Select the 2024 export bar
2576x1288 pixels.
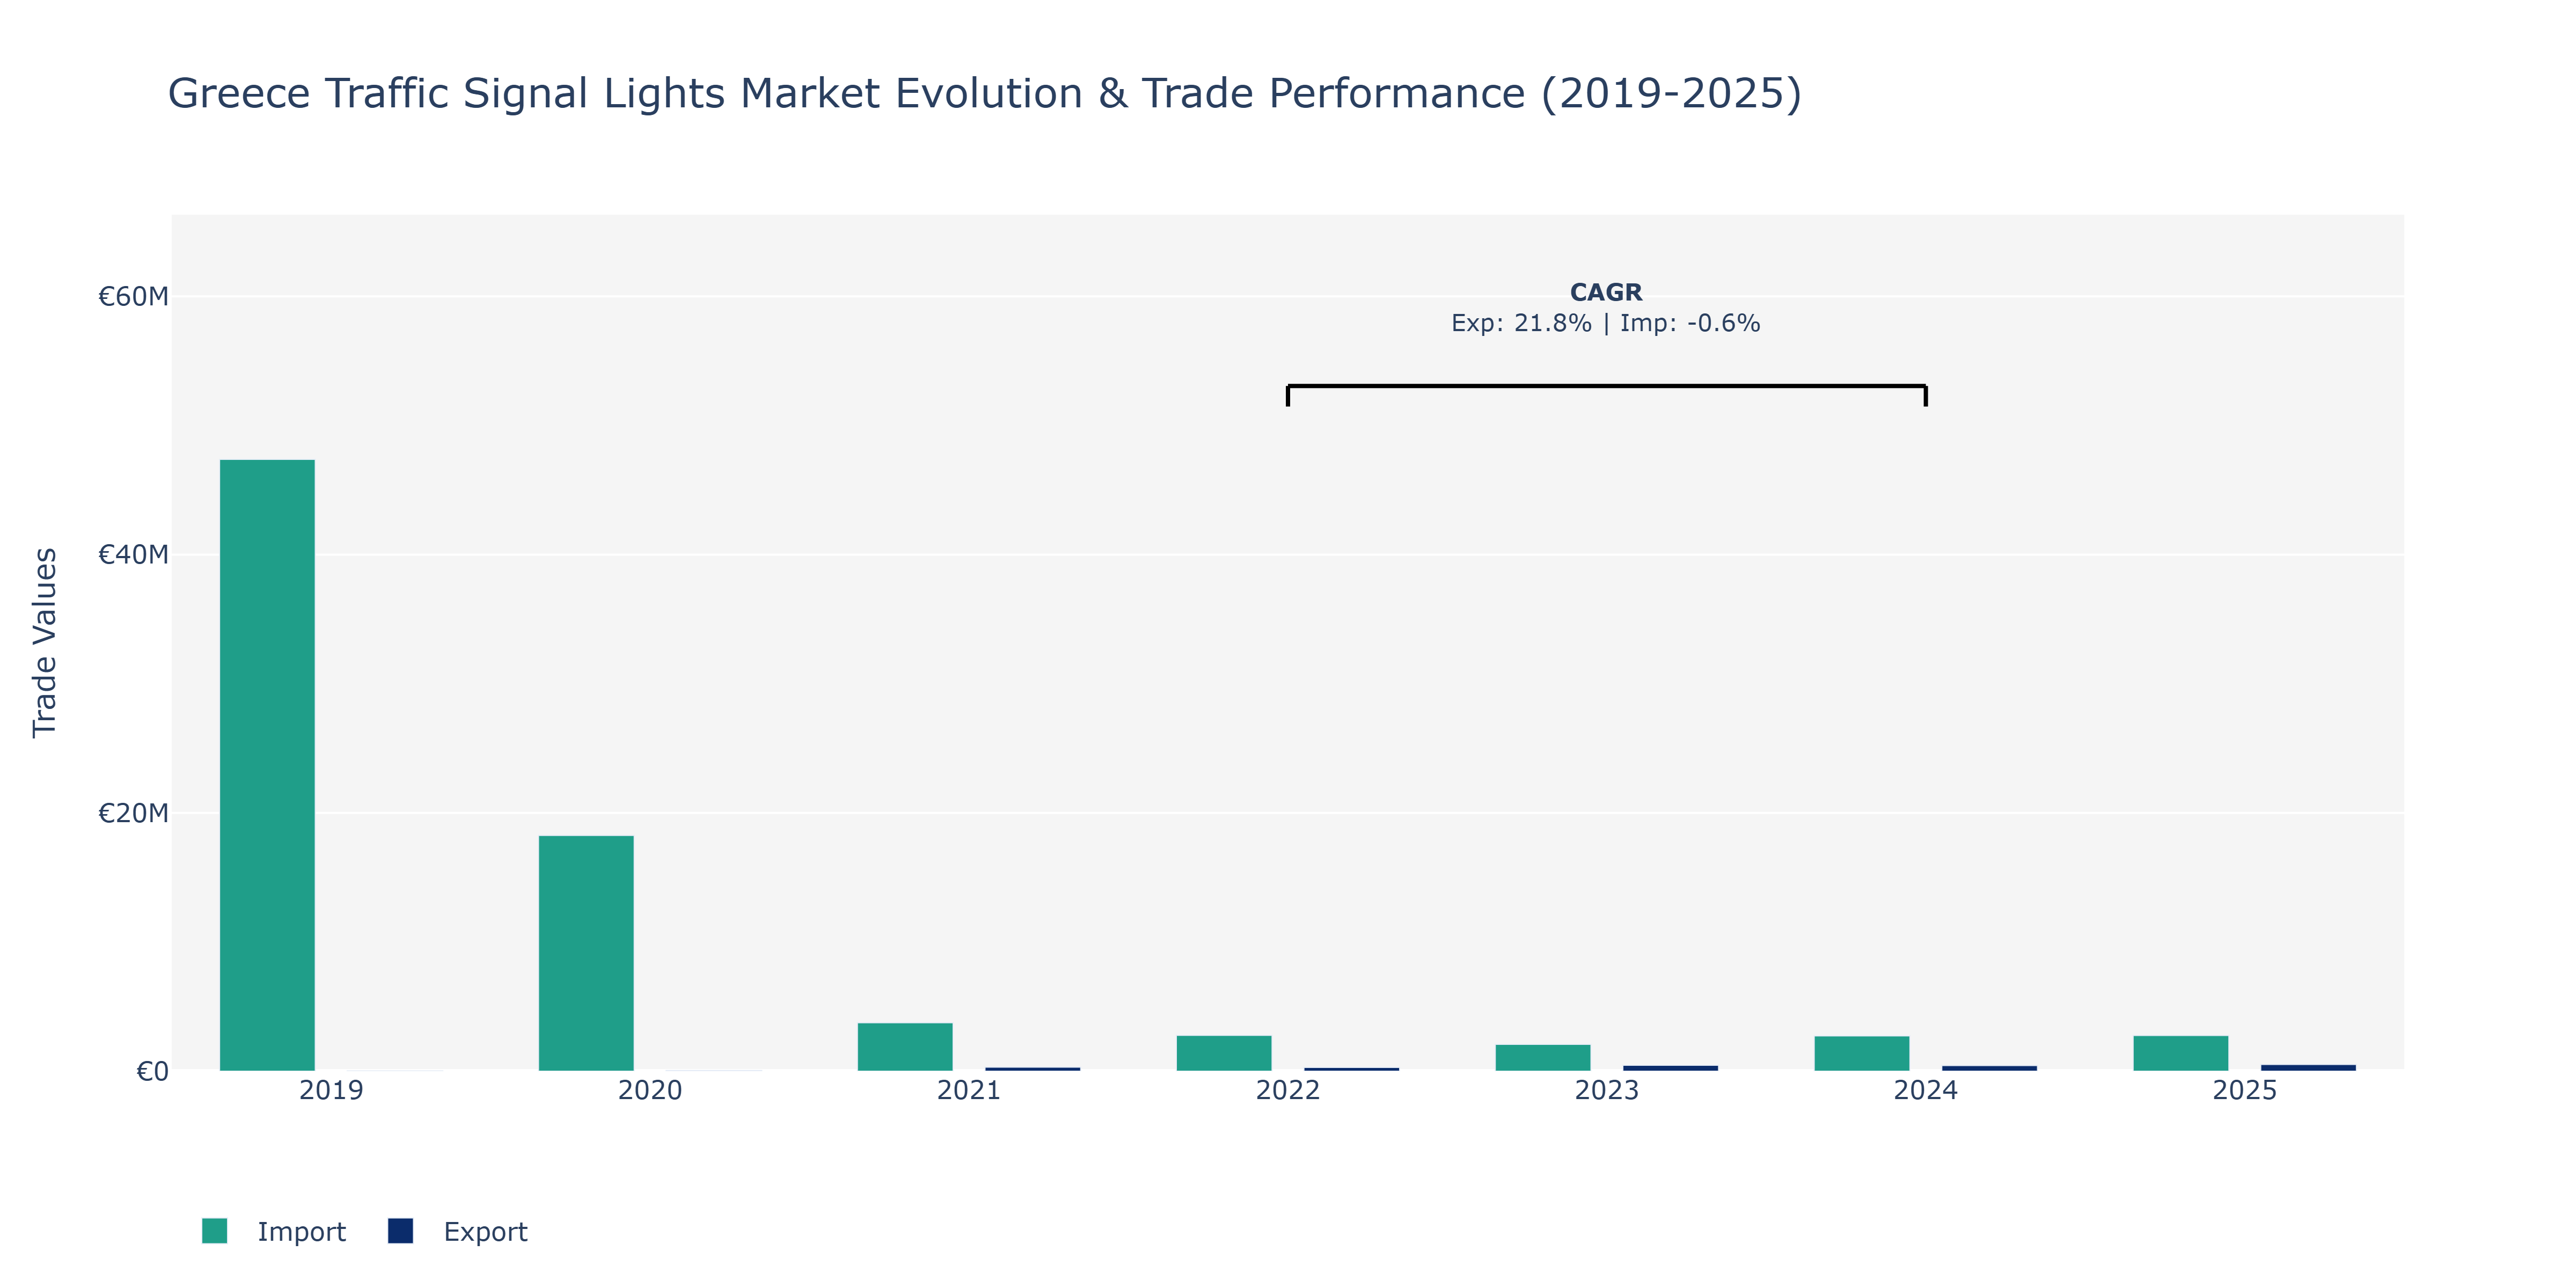click(x=1990, y=1068)
